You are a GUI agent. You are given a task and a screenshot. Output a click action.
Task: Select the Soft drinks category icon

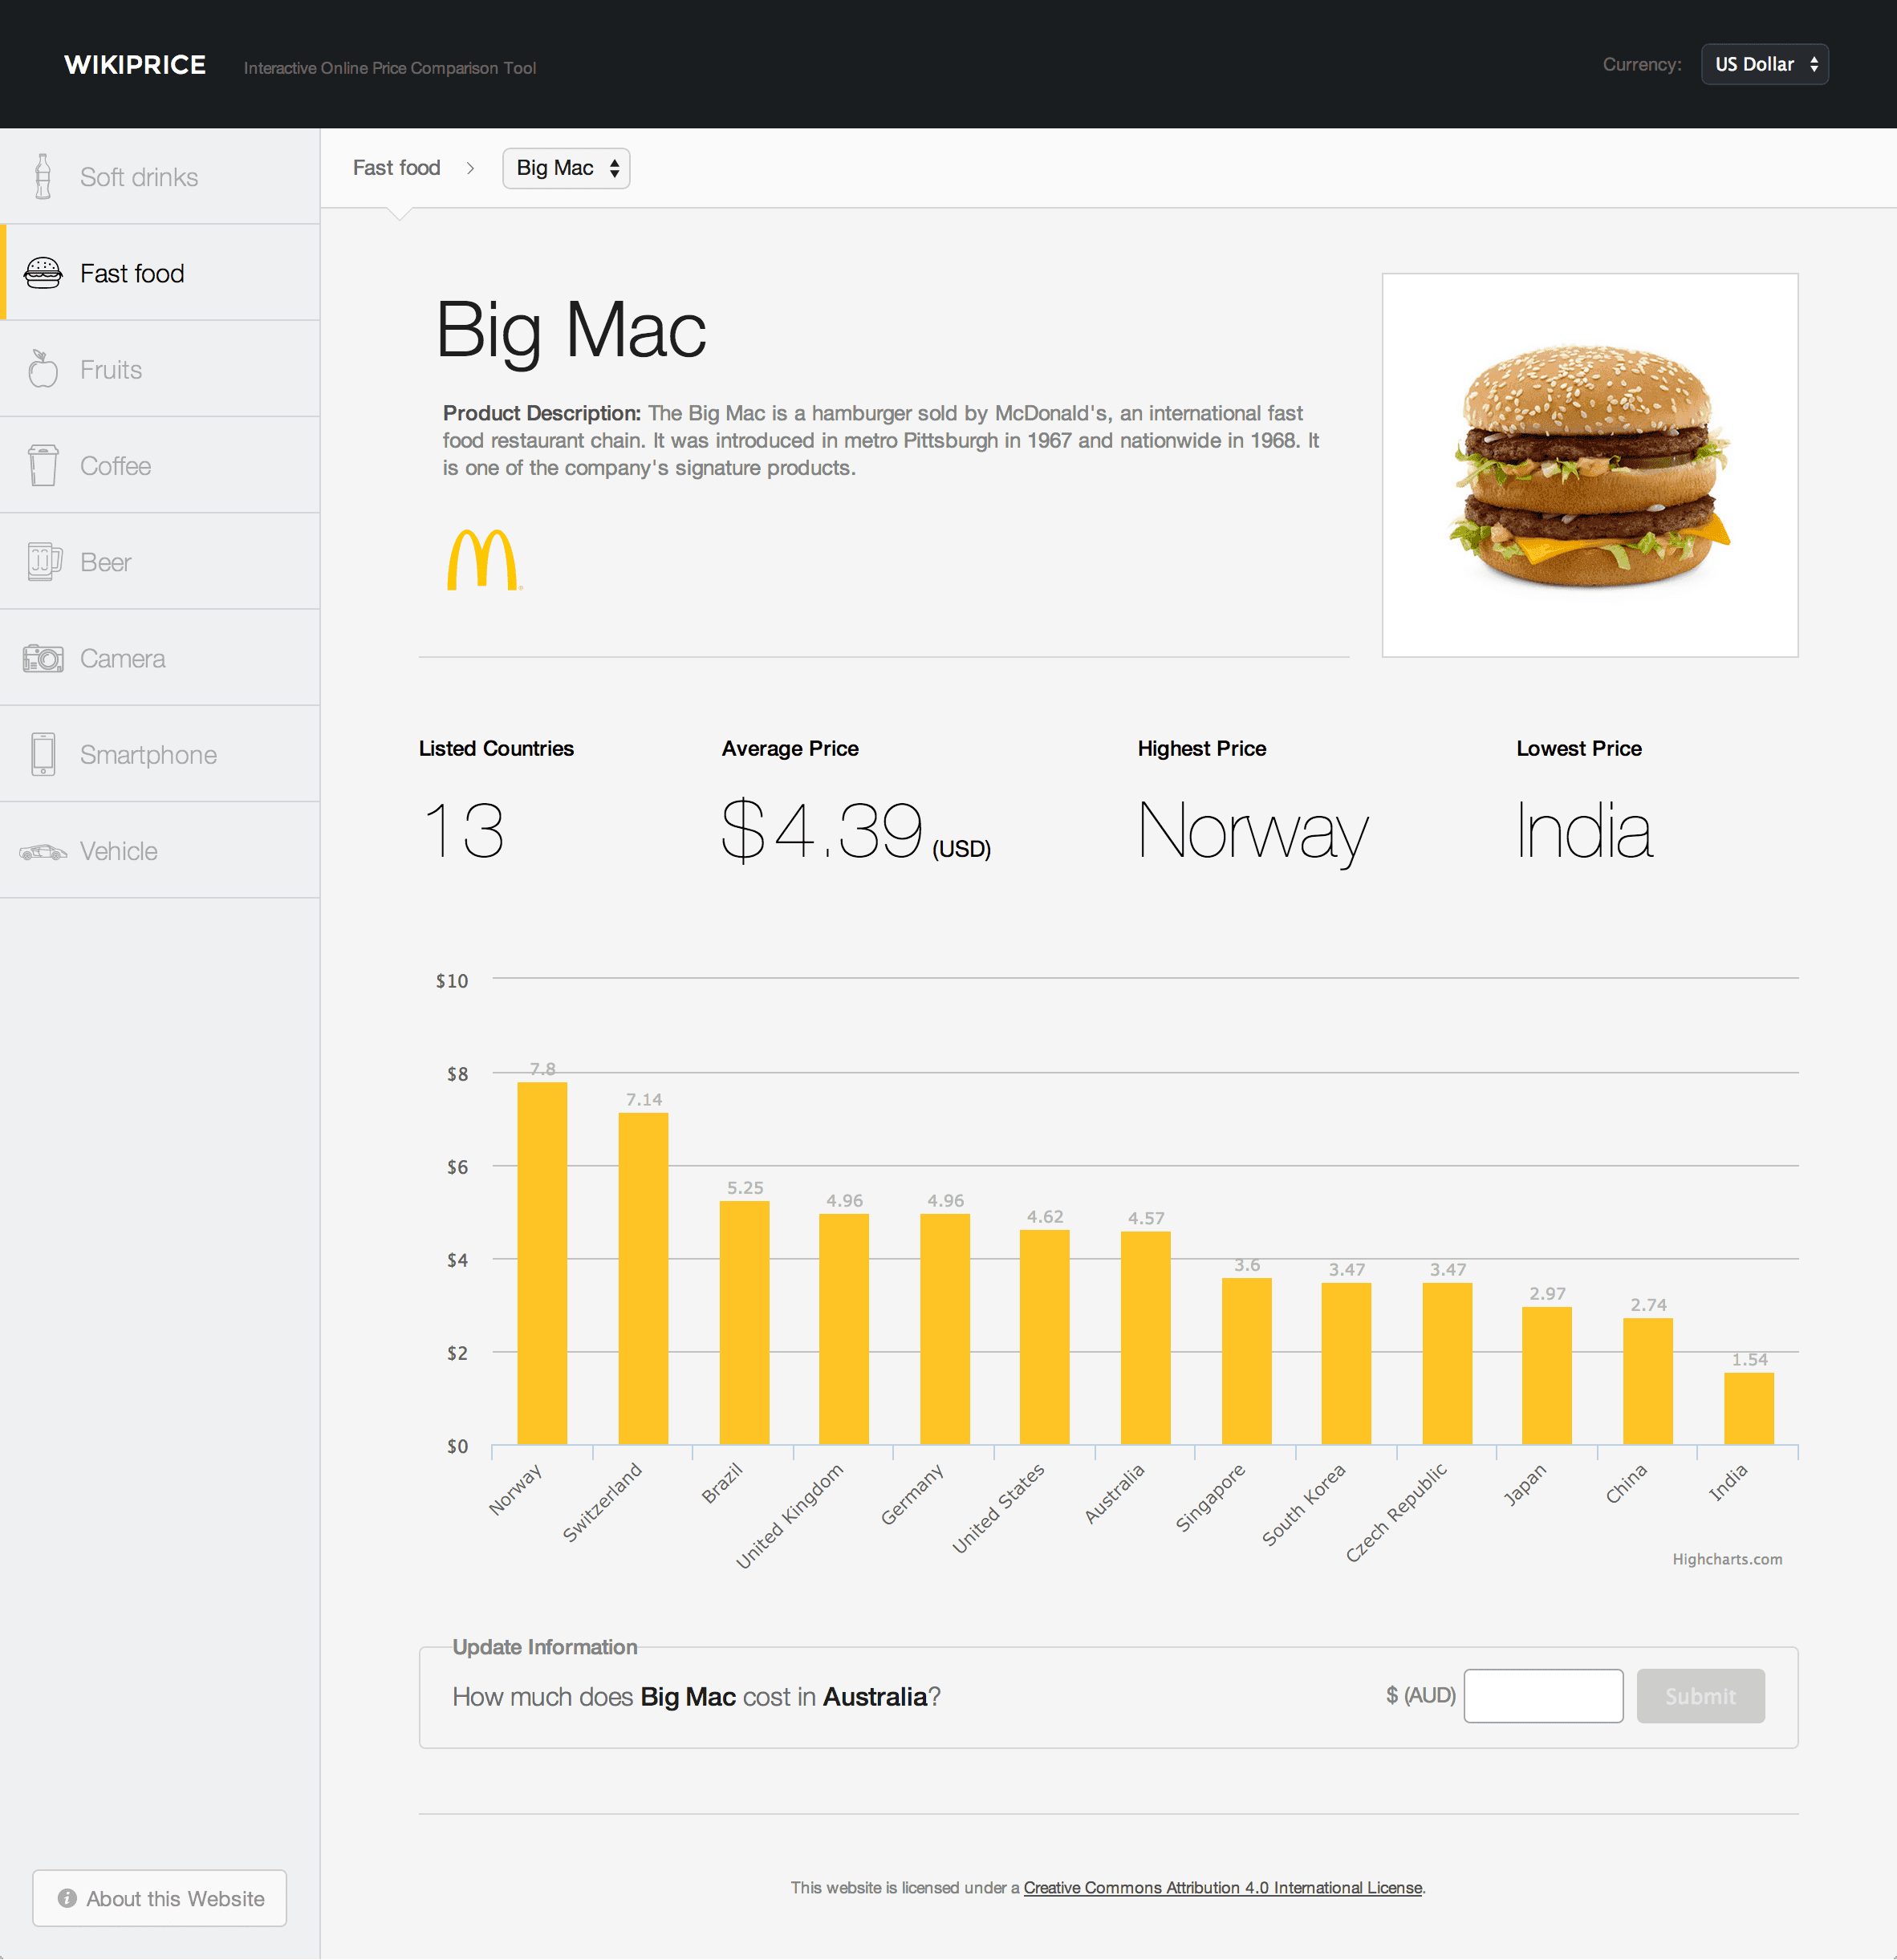[x=43, y=176]
